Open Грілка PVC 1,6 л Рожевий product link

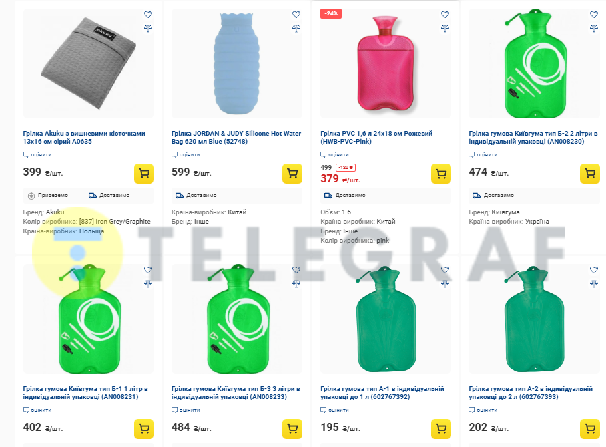[376, 138]
